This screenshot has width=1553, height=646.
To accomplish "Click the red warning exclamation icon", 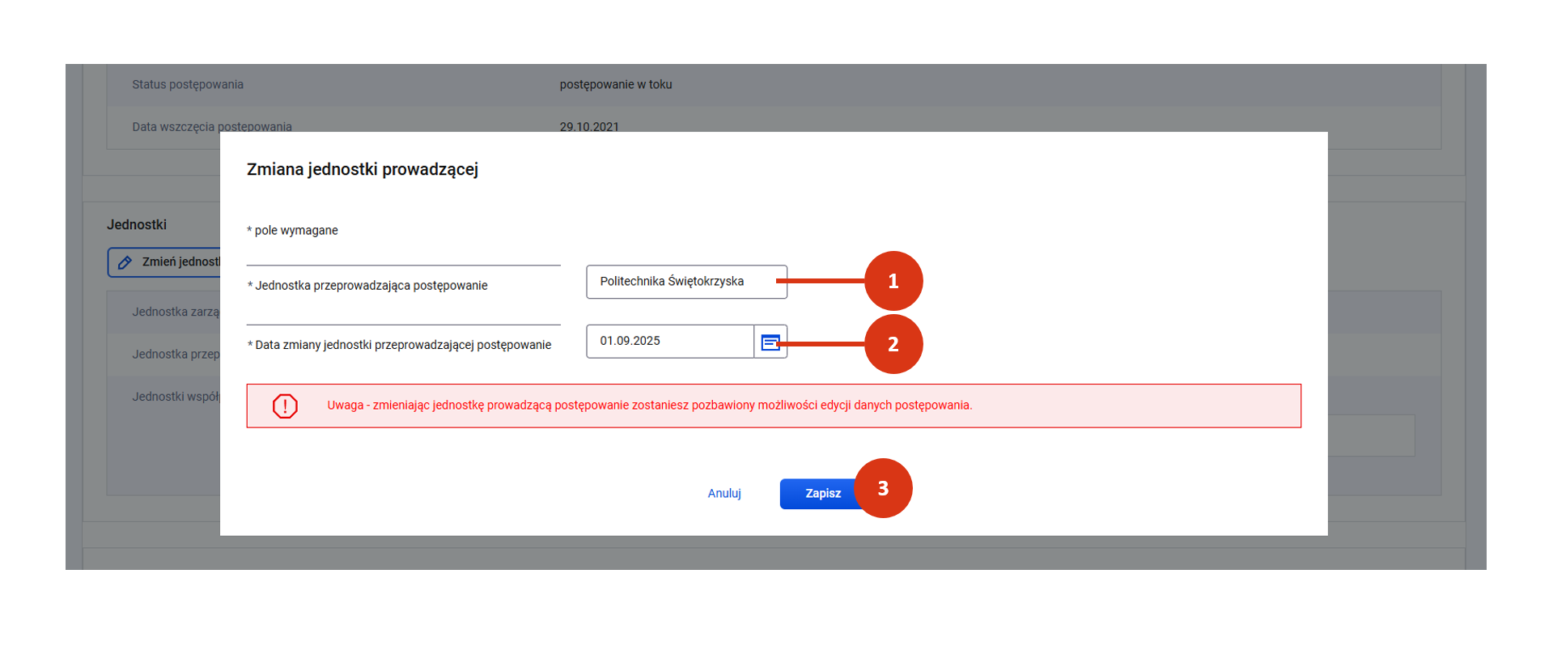I will pyautogui.click(x=285, y=406).
